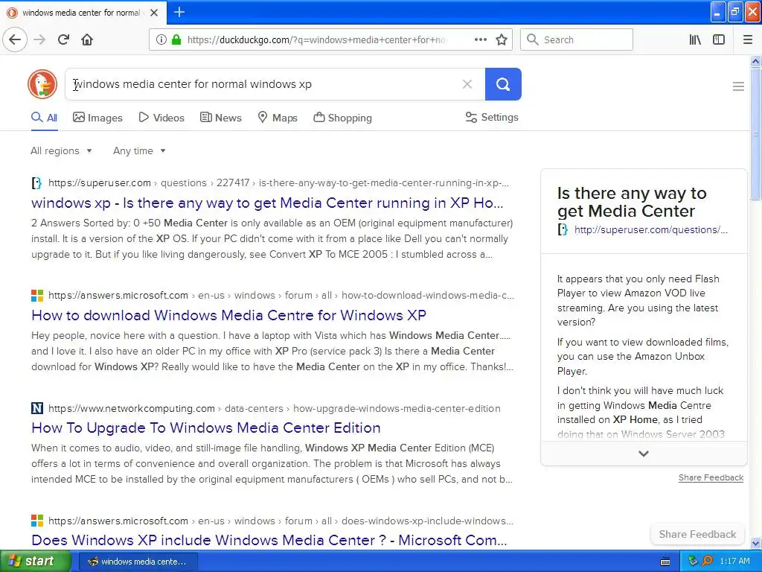The height and width of the screenshot is (572, 762).
Task: Click the scrollbar down arrow
Action: point(755,543)
